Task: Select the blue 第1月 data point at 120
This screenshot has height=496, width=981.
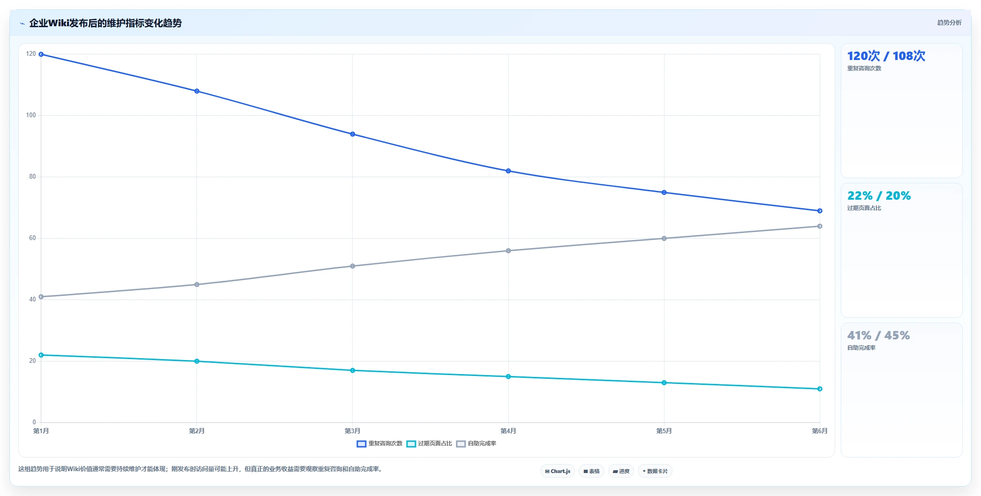Action: pos(41,54)
